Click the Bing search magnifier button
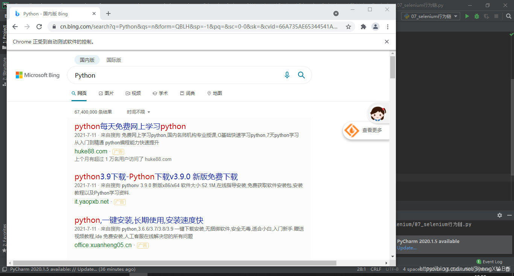 tap(301, 75)
